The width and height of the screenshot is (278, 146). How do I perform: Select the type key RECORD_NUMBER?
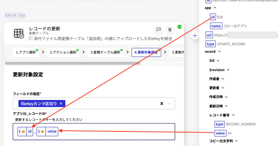219,124
